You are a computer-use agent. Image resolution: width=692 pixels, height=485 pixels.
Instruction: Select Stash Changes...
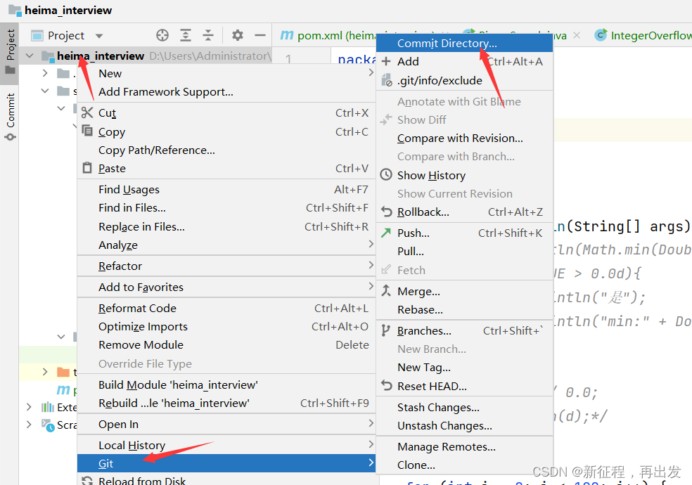point(465,408)
